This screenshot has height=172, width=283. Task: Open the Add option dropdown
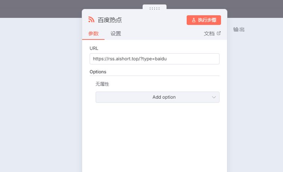pos(158,97)
